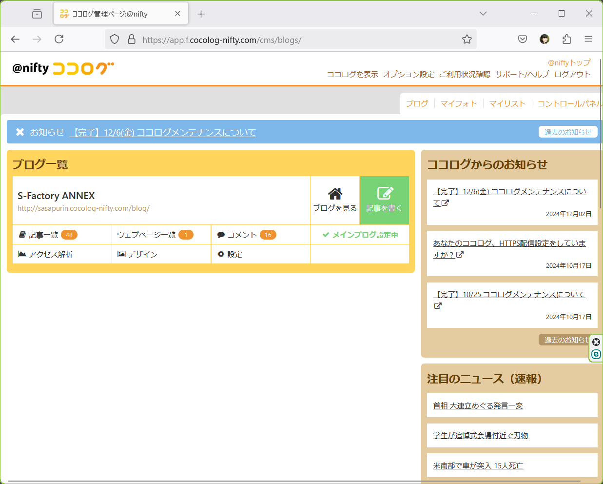Viewport: 603px width, 484px height.
Task: Open the banner link 【完了】12/6(金) ココログメンテナンスについて
Action: [x=163, y=132]
